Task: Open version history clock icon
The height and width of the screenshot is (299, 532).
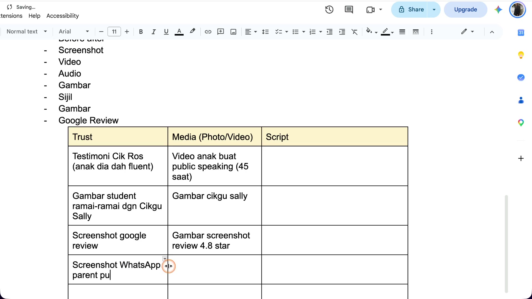Action: coord(329,10)
